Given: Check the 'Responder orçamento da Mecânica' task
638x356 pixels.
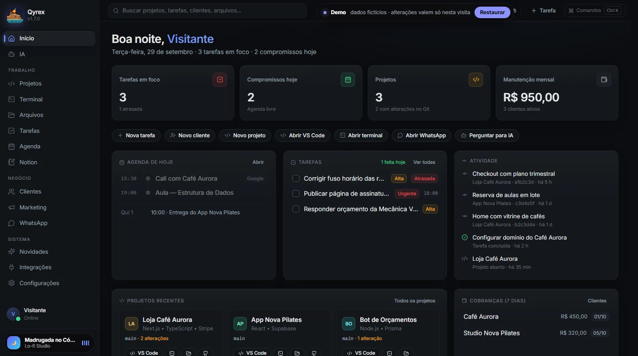Looking at the screenshot, I should (x=296, y=209).
